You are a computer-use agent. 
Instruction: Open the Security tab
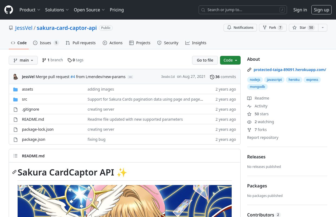[168, 43]
